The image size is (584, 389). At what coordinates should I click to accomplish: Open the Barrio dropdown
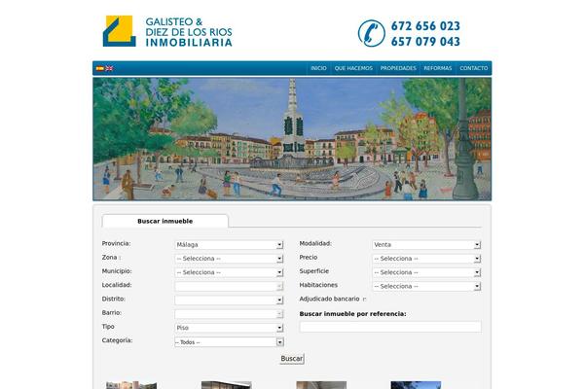click(x=229, y=314)
